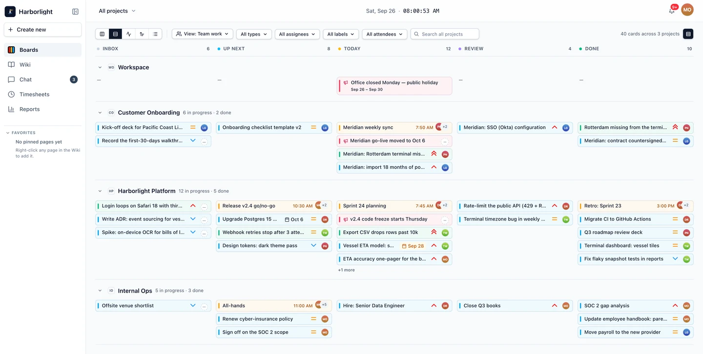The width and height of the screenshot is (703, 354).
Task: Open the notifications bell
Action: 672,10
